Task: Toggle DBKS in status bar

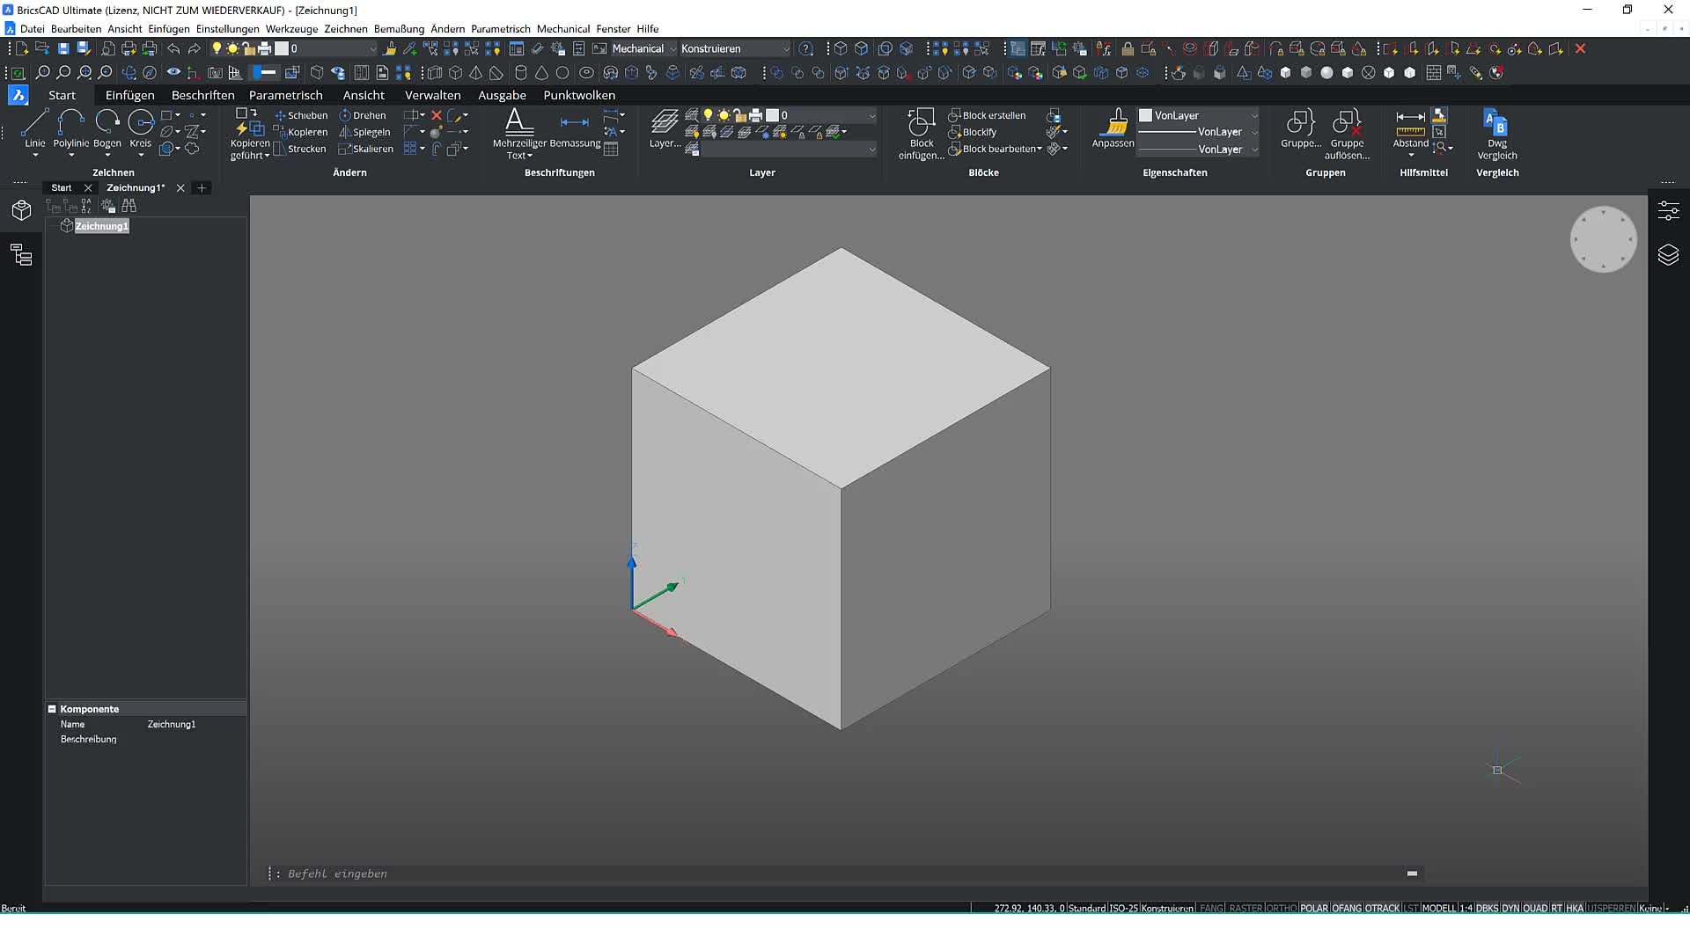Action: coord(1487,908)
